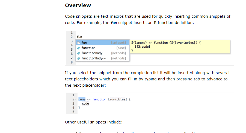Click the {snippet} label in completion list
The width and height of the screenshot is (246, 133).
118,43
